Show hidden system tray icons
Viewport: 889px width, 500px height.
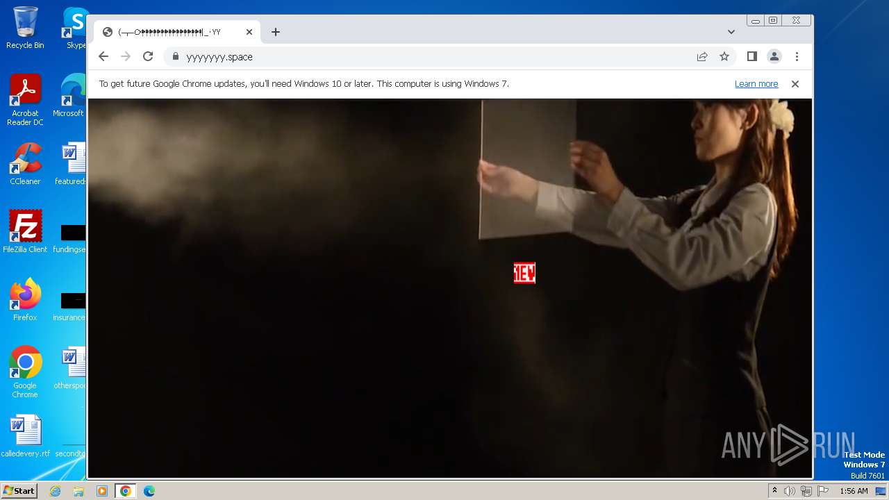[x=774, y=491]
